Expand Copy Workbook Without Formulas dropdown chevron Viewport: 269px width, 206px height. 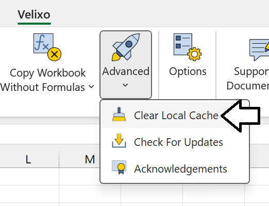[x=91, y=87]
